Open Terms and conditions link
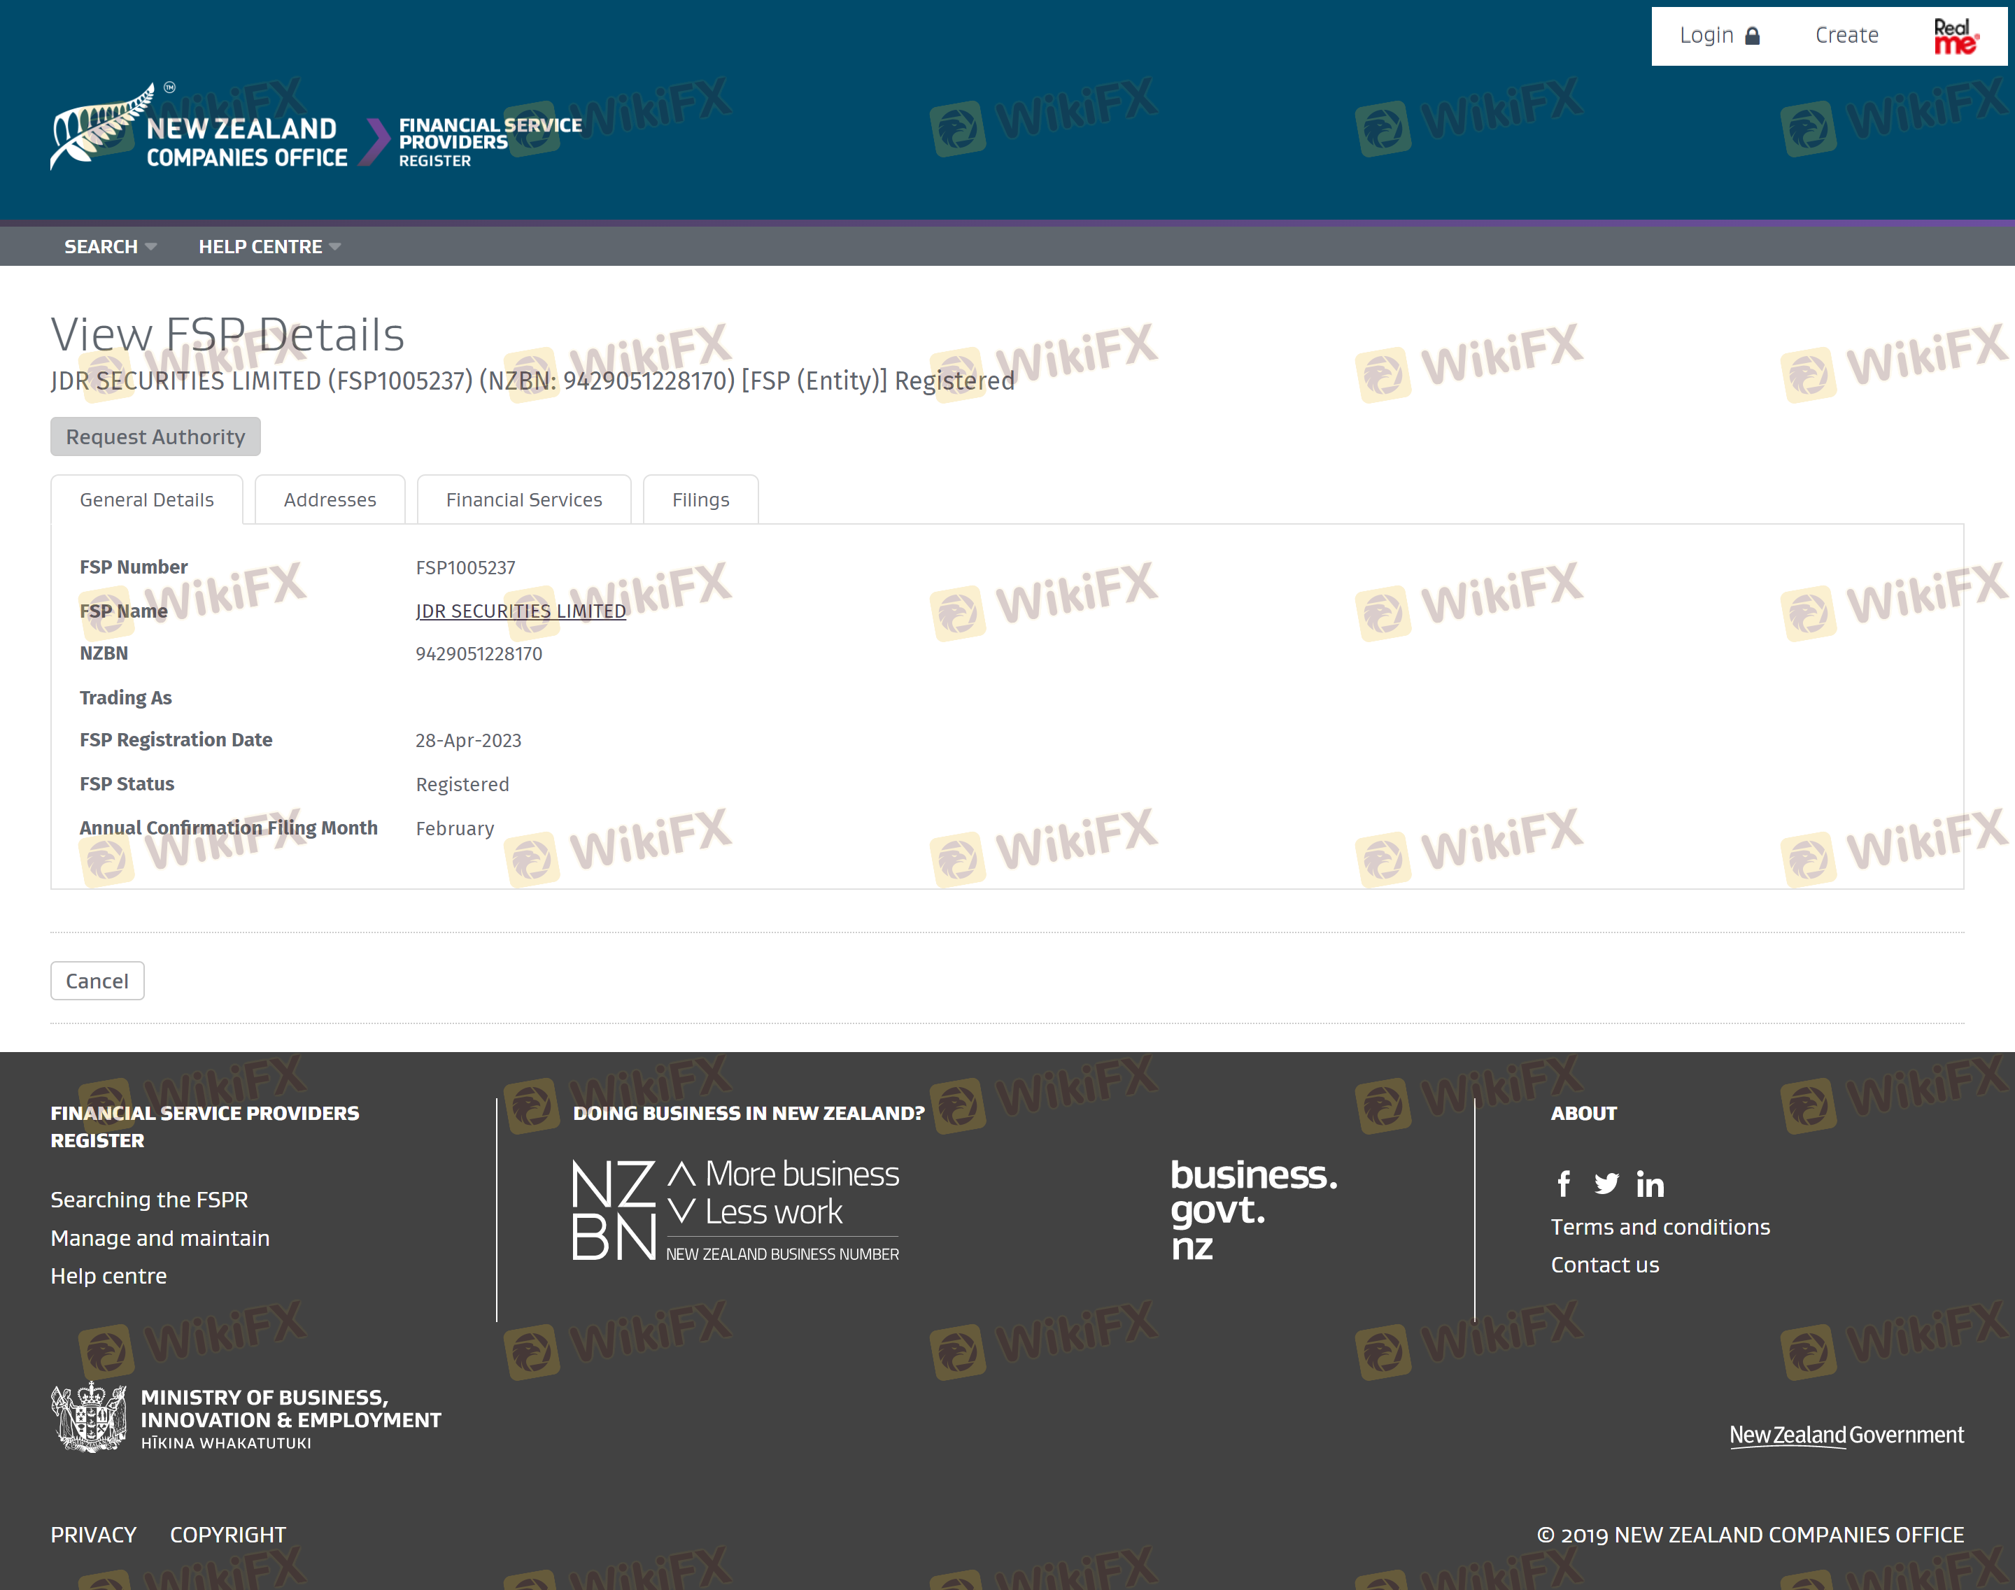 click(x=1660, y=1227)
